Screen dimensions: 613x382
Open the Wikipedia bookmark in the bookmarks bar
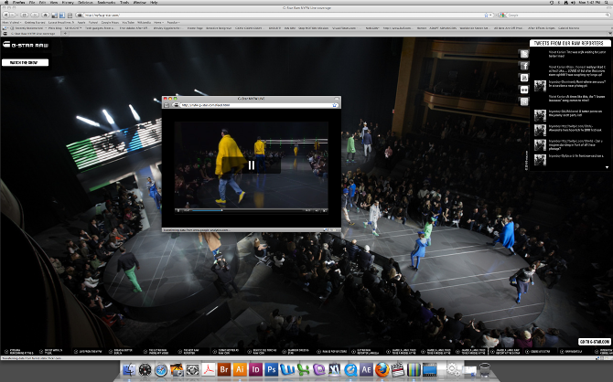click(x=145, y=22)
